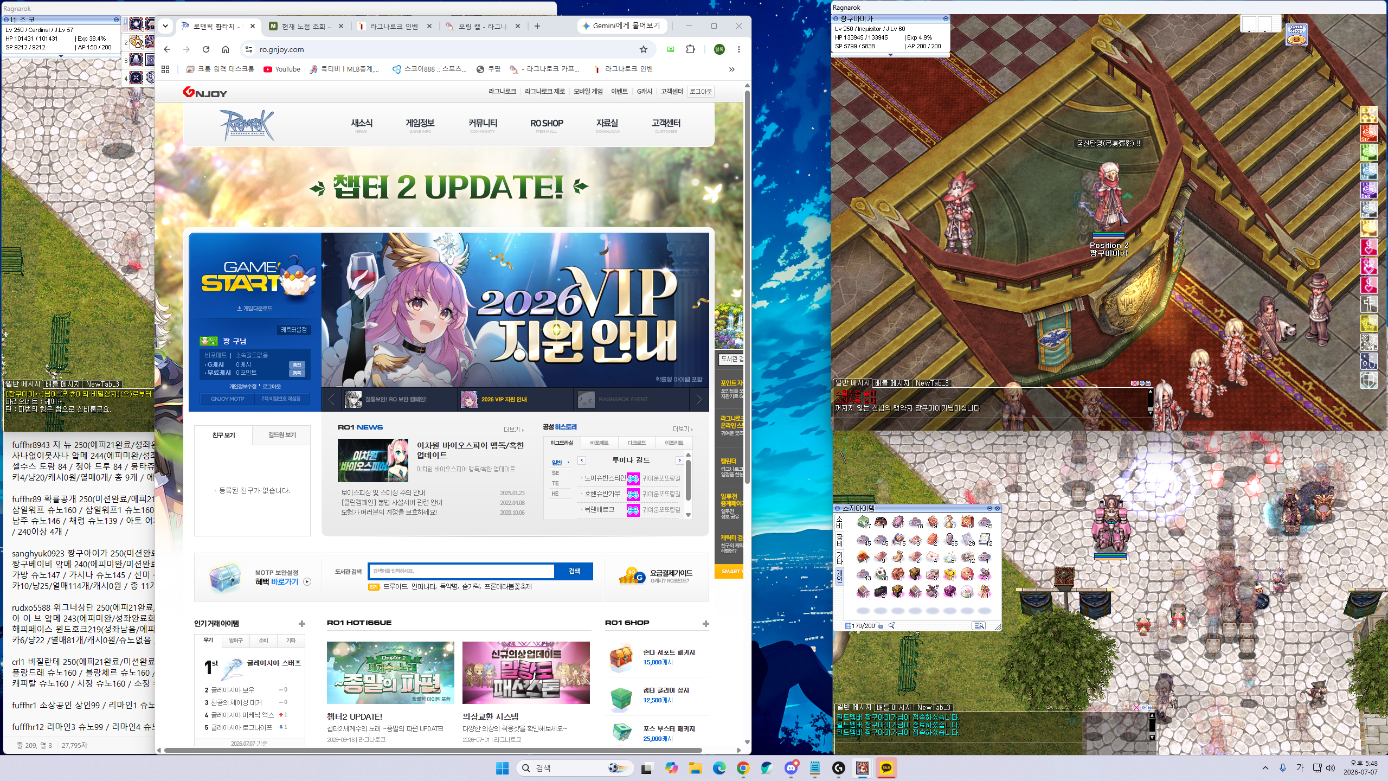The width and height of the screenshot is (1388, 781).
Task: Select the green box item with count 27
Action: (863, 522)
